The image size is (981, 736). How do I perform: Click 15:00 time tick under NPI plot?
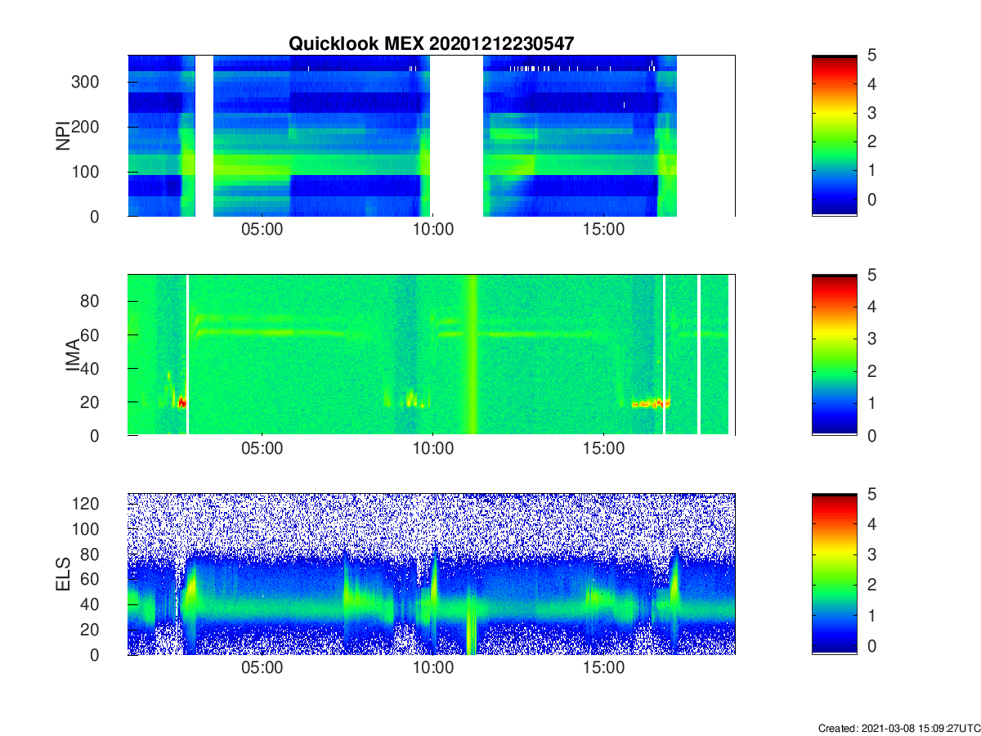click(603, 230)
